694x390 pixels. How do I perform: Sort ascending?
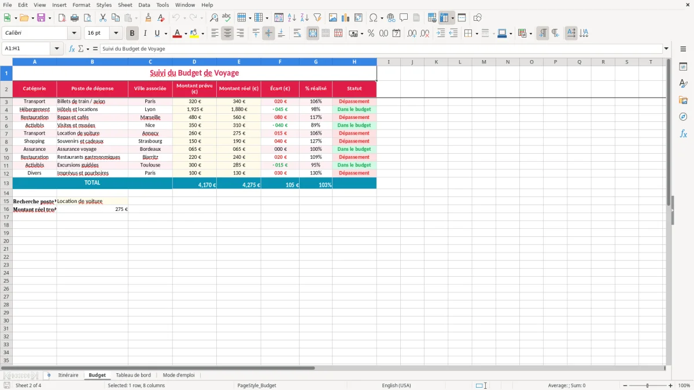(292, 18)
